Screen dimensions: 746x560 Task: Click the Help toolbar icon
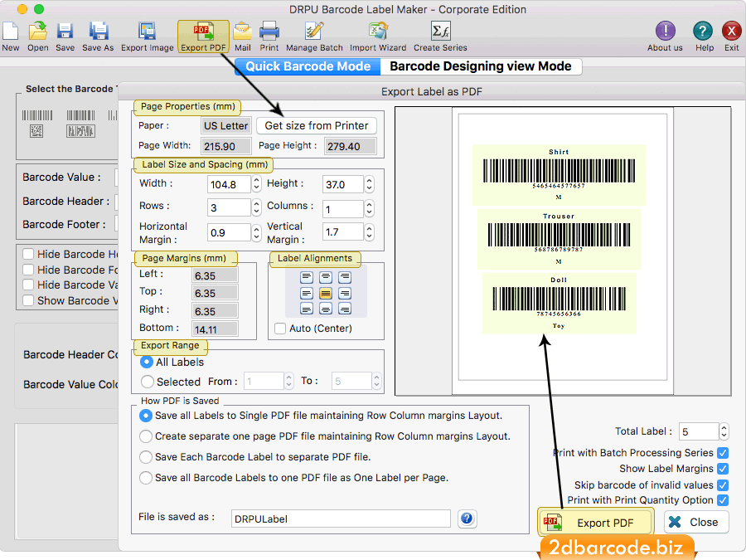[703, 32]
